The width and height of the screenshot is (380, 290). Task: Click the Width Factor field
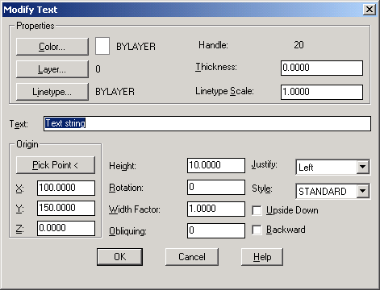point(216,209)
